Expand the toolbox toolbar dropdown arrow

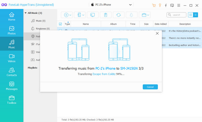click(148, 15)
